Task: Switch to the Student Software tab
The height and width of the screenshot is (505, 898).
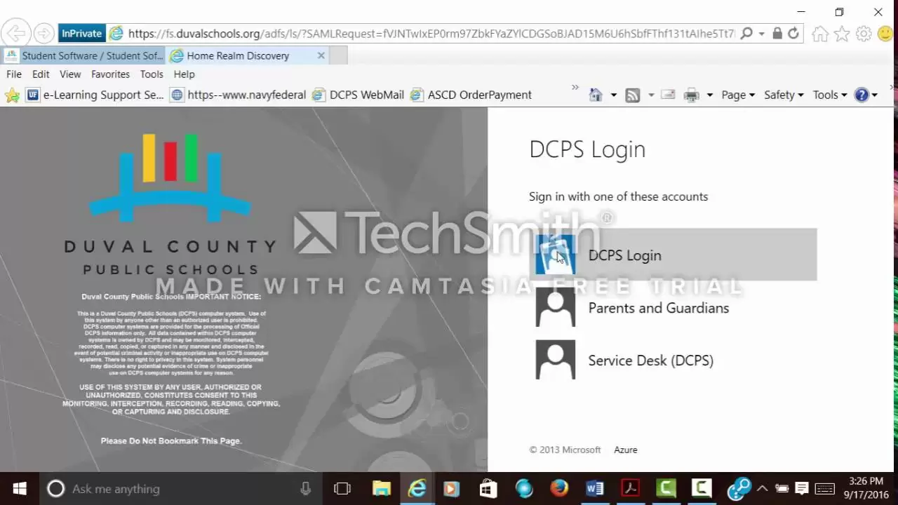Action: click(x=83, y=55)
